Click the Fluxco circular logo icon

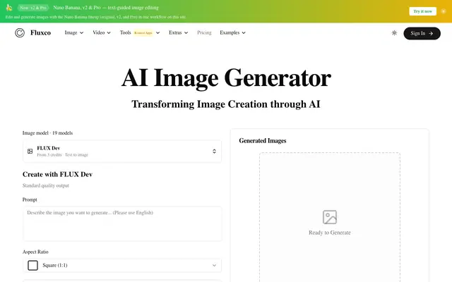click(x=20, y=33)
